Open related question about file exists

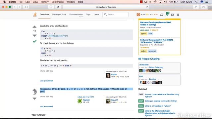162,96
